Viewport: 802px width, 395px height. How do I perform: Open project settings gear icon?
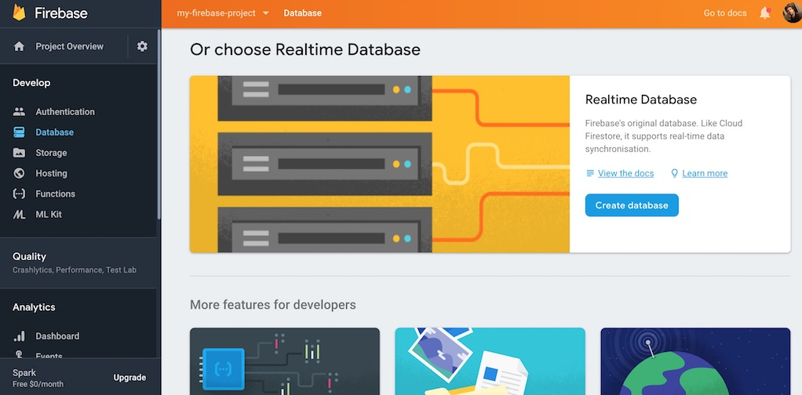click(x=142, y=46)
